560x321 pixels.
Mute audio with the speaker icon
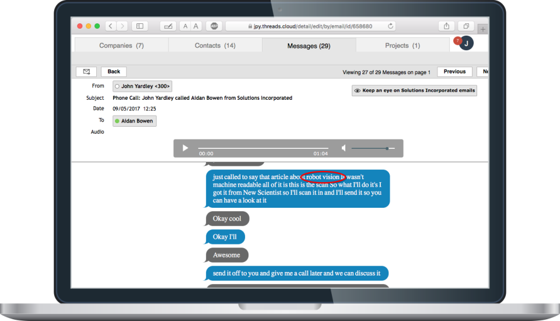(x=344, y=148)
